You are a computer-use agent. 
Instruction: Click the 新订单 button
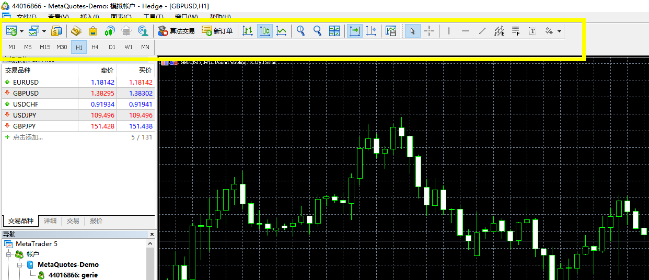click(x=217, y=31)
